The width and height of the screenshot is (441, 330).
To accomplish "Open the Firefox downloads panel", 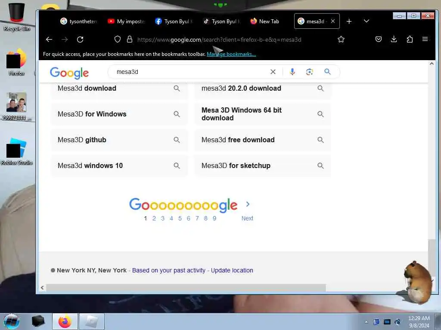I will coord(394,39).
